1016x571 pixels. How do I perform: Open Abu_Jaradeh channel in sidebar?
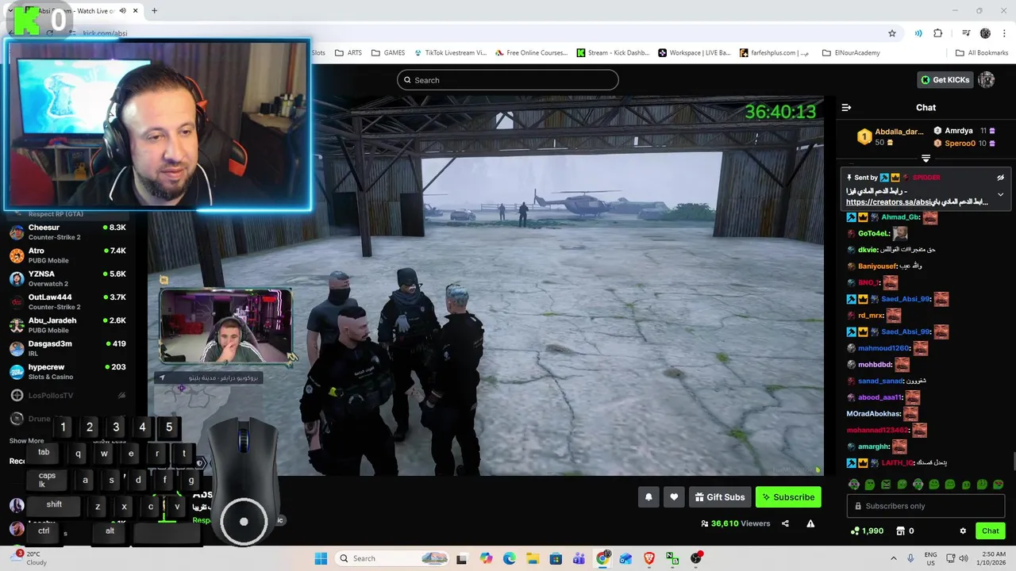[x=67, y=325]
